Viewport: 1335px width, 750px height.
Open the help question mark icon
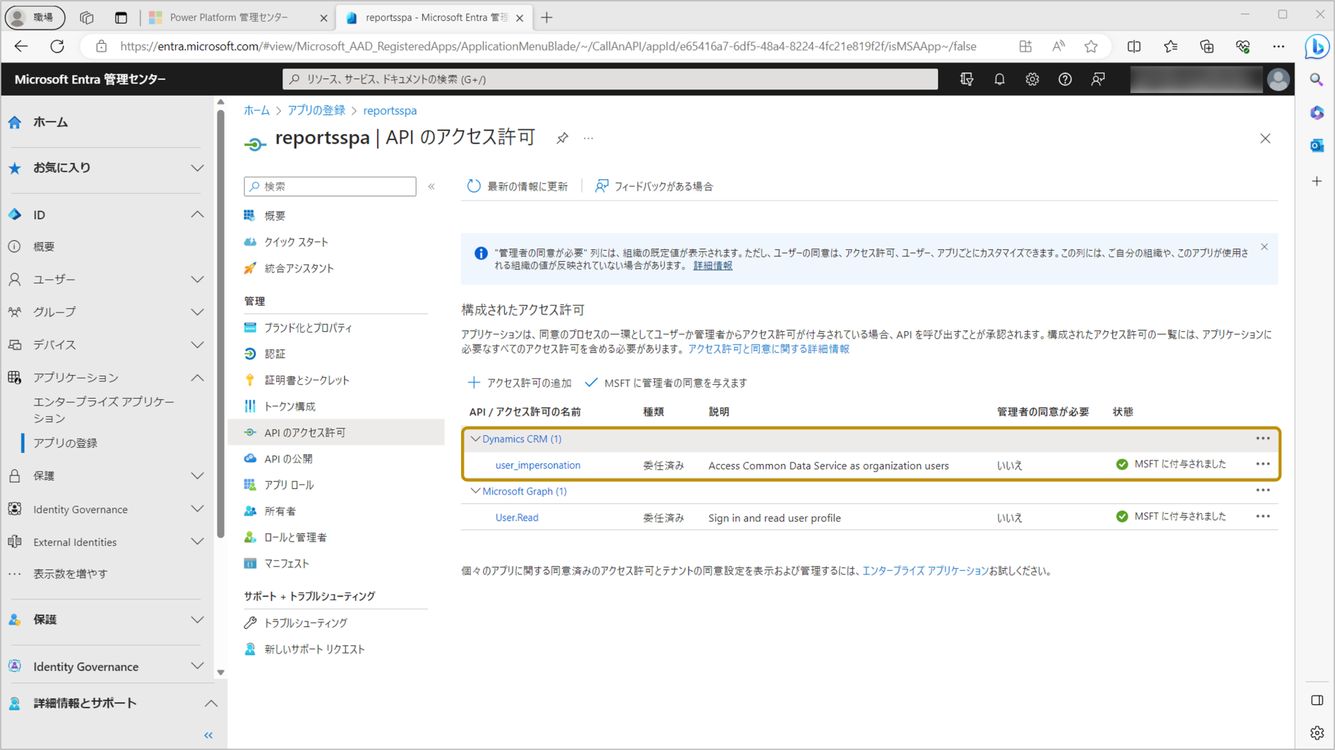[1065, 79]
